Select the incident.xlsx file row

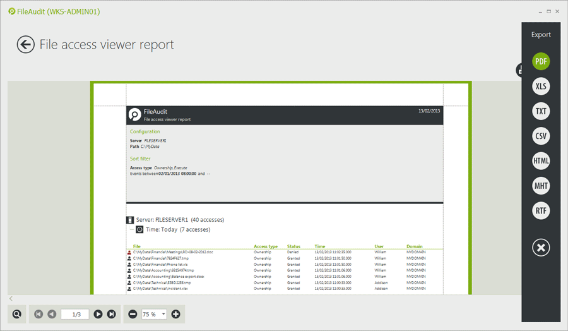[x=285, y=289]
